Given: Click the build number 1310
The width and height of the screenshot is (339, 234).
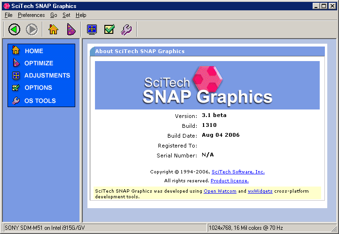Looking at the screenshot, I should tap(209, 125).
